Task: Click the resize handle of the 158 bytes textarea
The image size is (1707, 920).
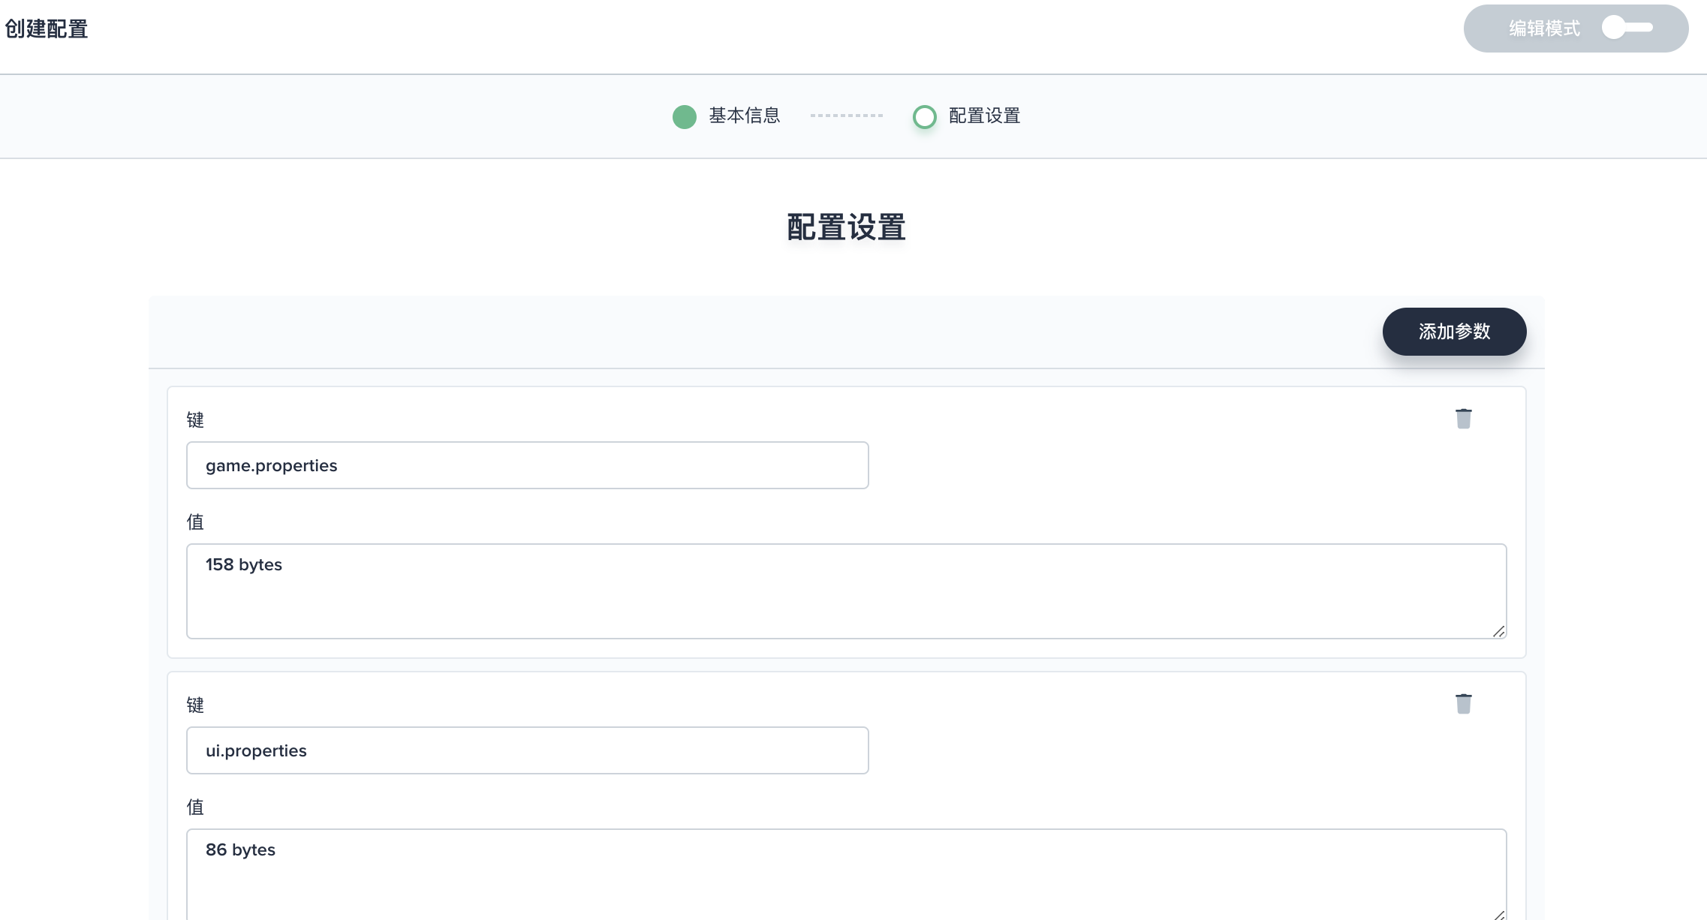Action: click(1500, 631)
